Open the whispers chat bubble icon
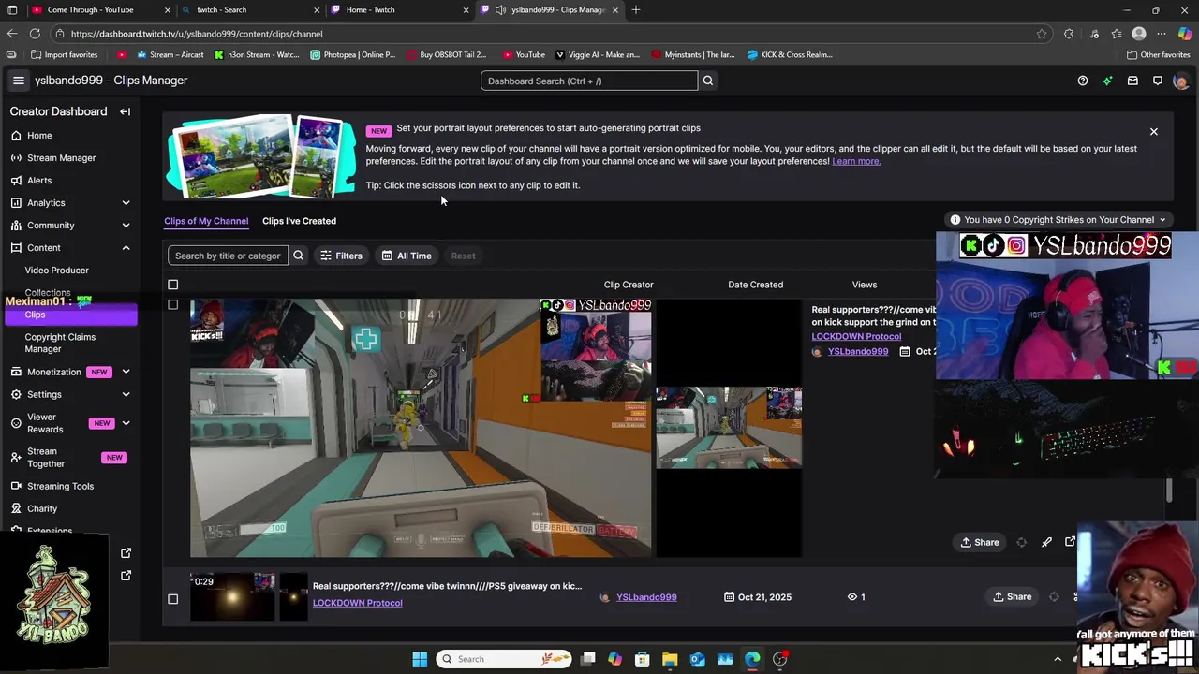Screen dimensions: 1199x674 pos(1158,81)
